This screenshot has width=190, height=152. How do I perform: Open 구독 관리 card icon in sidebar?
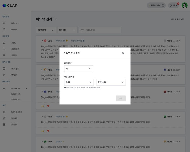pos(4,125)
